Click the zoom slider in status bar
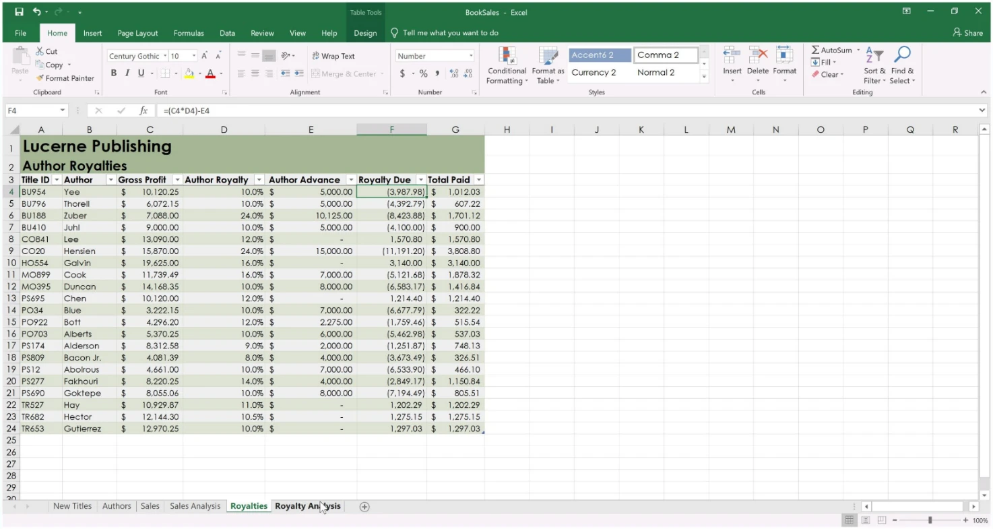The height and width of the screenshot is (529, 993). (x=930, y=520)
